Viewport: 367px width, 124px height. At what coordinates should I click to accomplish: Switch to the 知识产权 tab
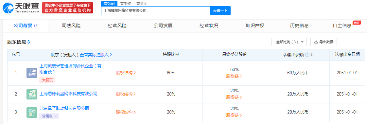tap(255, 26)
